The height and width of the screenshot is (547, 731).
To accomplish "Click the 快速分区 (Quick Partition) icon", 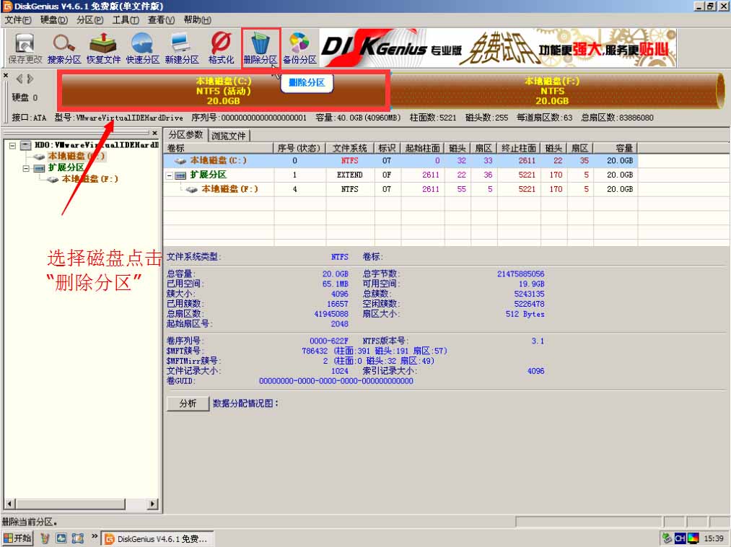I will pos(142,45).
